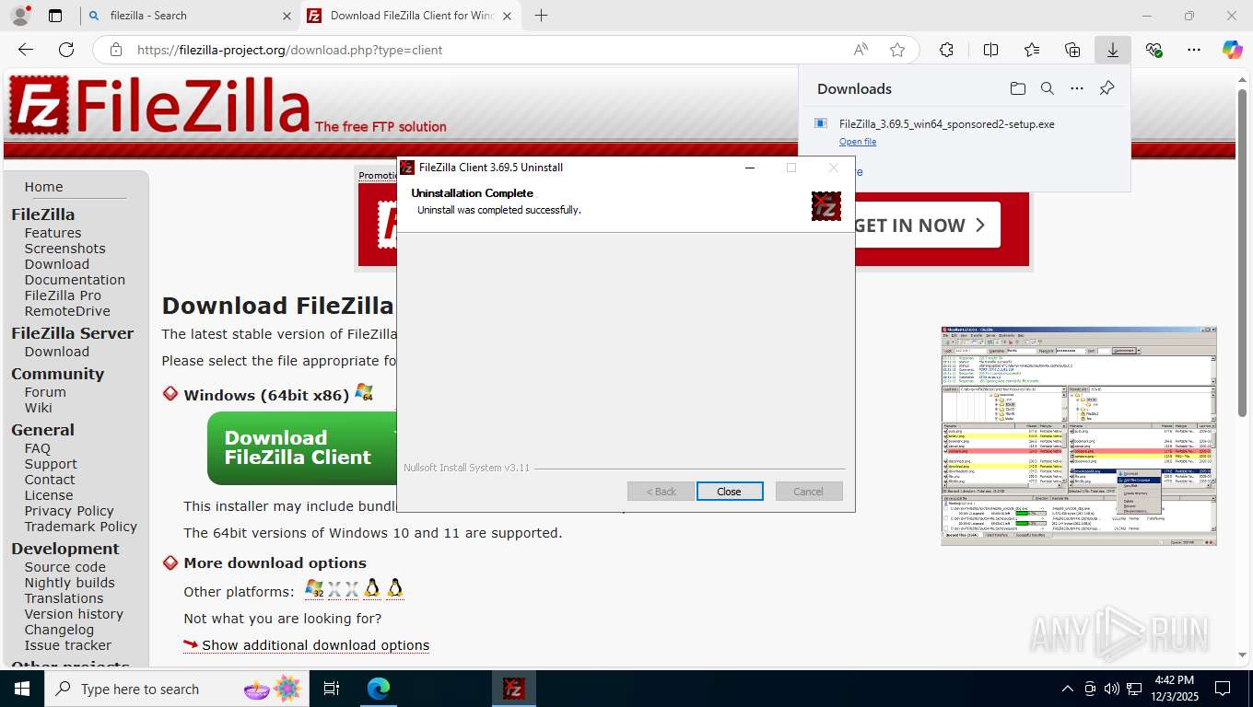Click the FileZilla logo in uninstall dialog header
The image size is (1253, 707).
pos(826,206)
